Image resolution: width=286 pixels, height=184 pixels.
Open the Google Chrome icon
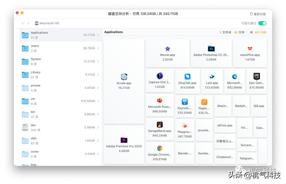tap(159, 149)
